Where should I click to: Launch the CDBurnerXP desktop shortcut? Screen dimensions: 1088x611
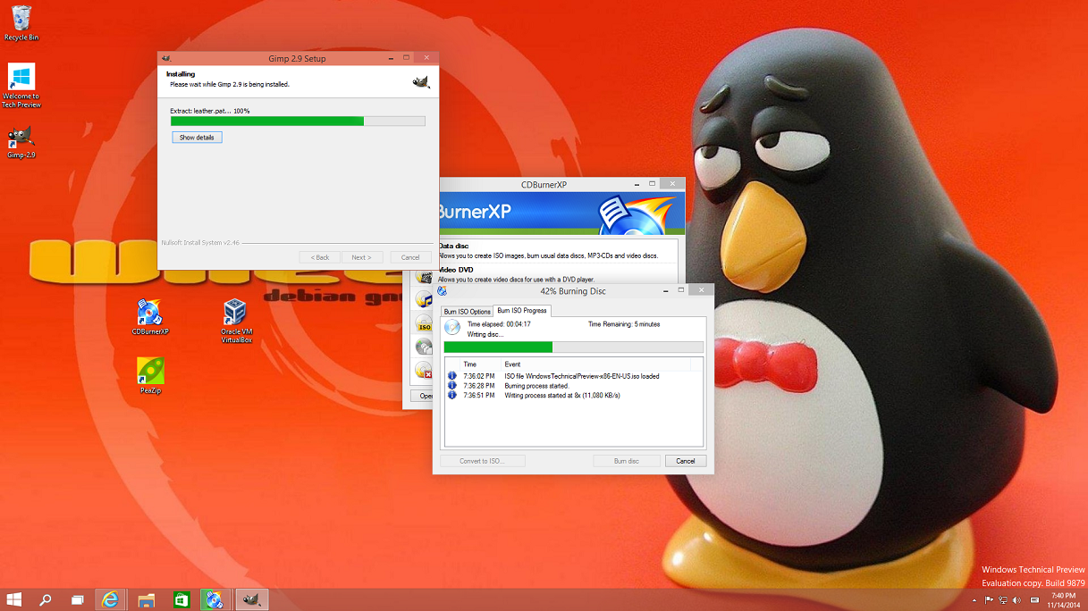click(x=149, y=314)
